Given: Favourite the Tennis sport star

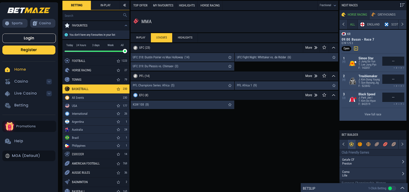Looking at the screenshot, I should pos(118,79).
